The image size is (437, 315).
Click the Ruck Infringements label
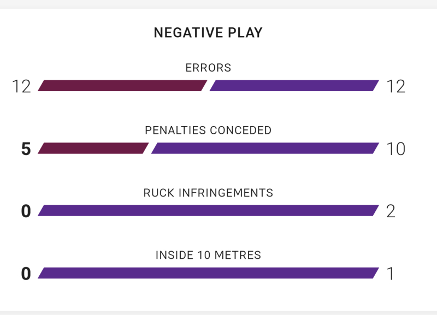[x=208, y=193]
